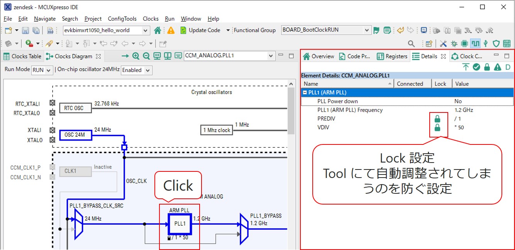This screenshot has height=250, width=515.
Task: Open the File menu
Action: pos(8,18)
